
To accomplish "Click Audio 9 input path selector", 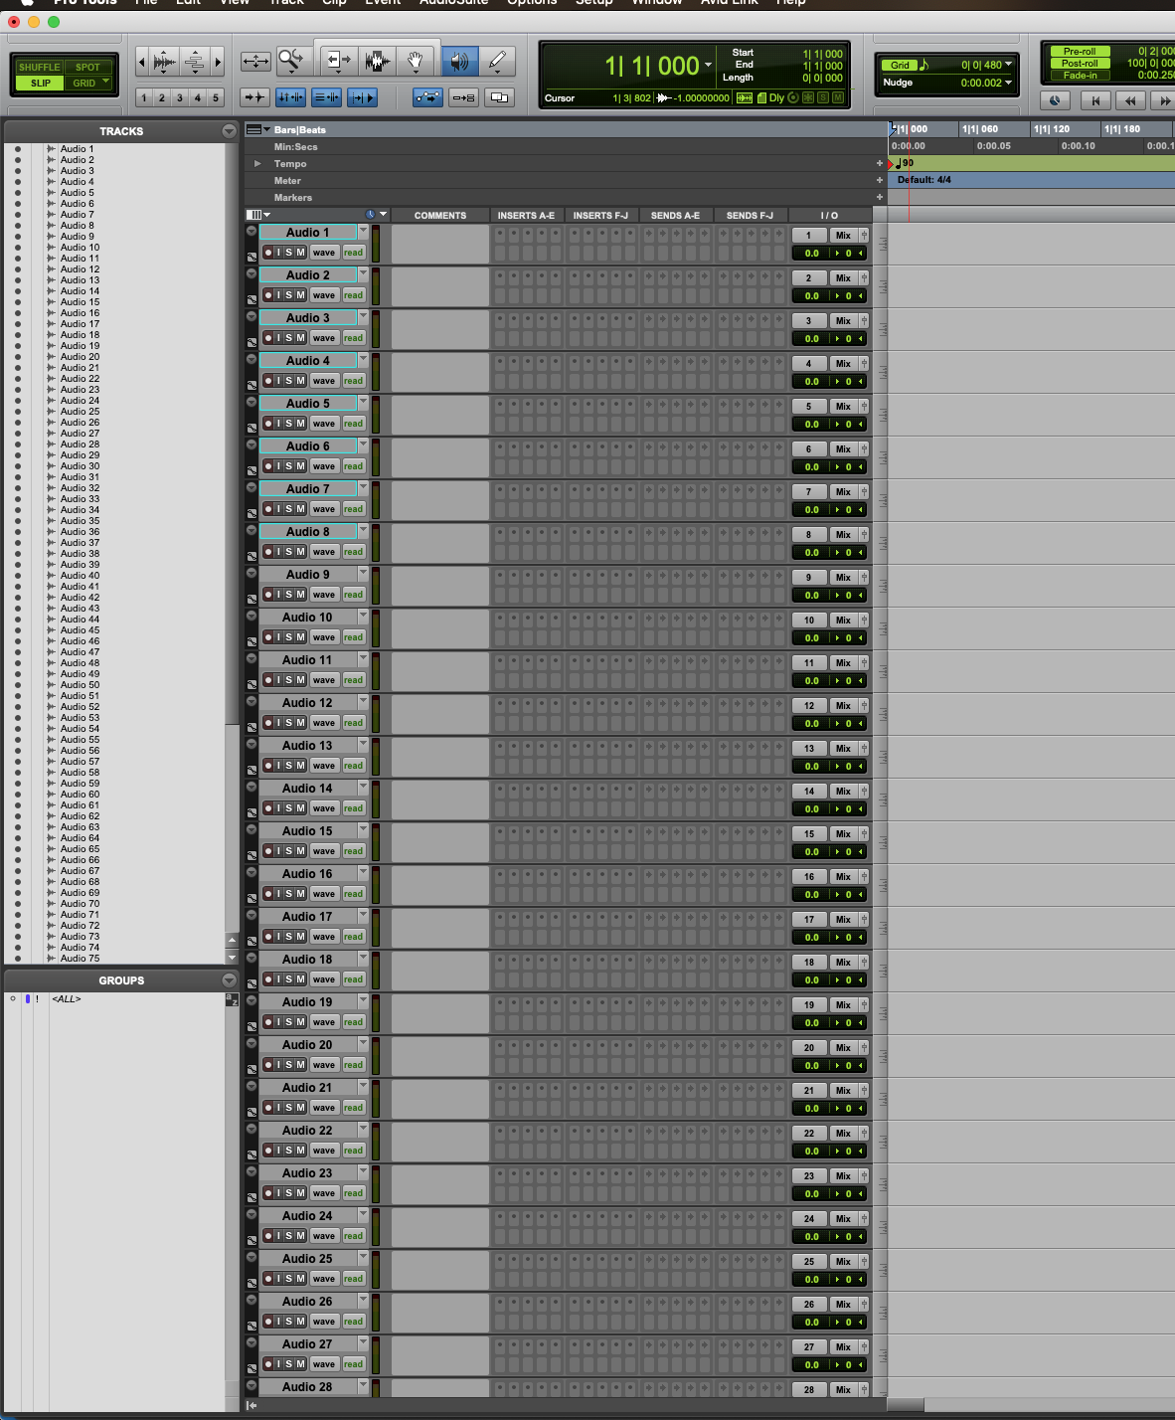I will click(809, 578).
